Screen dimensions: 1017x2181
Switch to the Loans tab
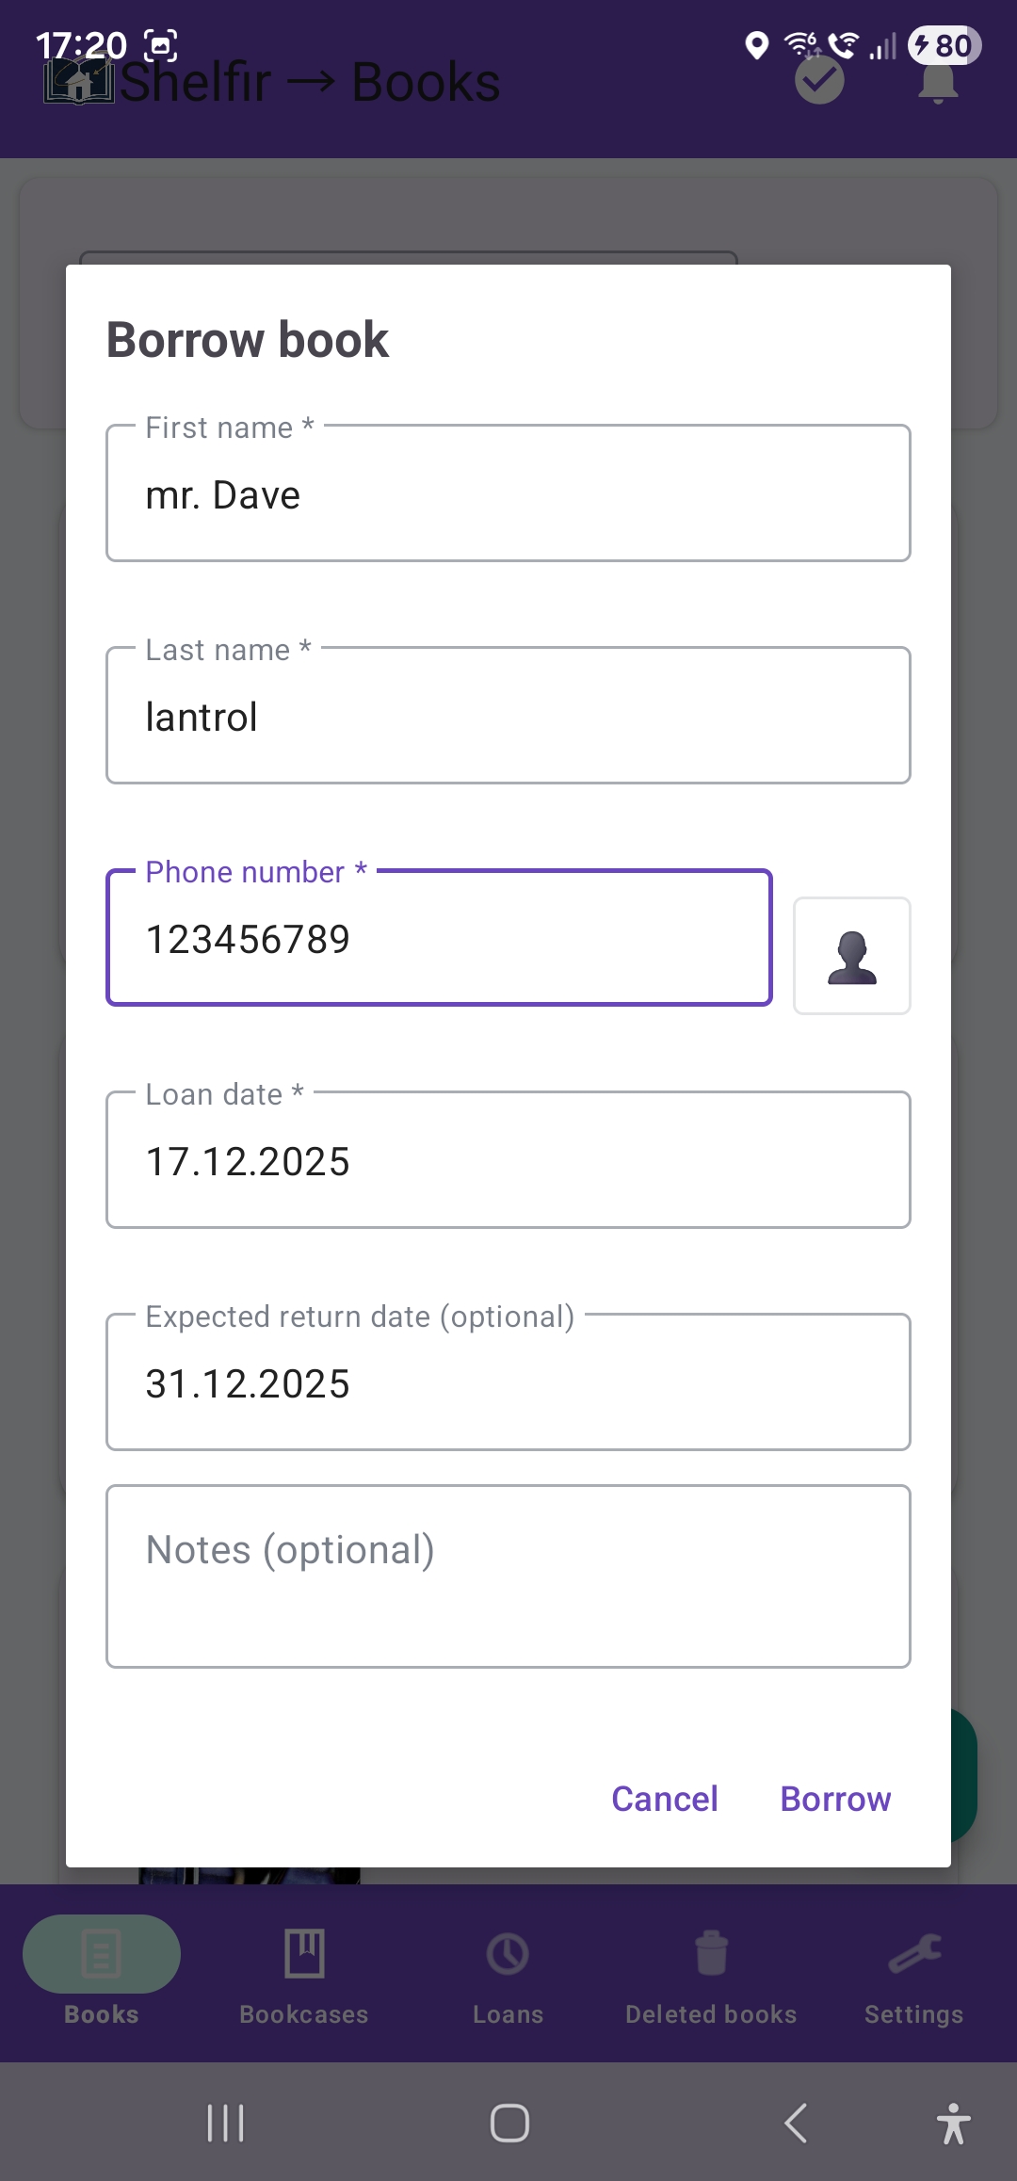(x=508, y=1975)
